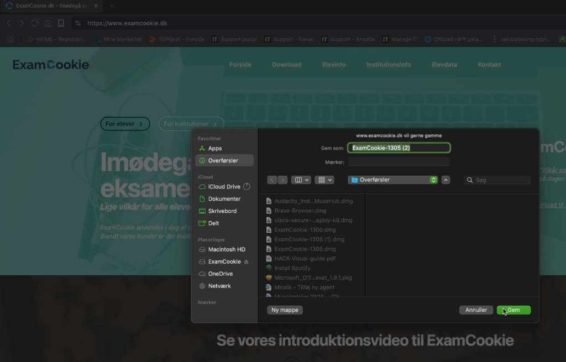Go to Dokumenter folder in sidebar
The width and height of the screenshot is (566, 362).
click(x=224, y=199)
